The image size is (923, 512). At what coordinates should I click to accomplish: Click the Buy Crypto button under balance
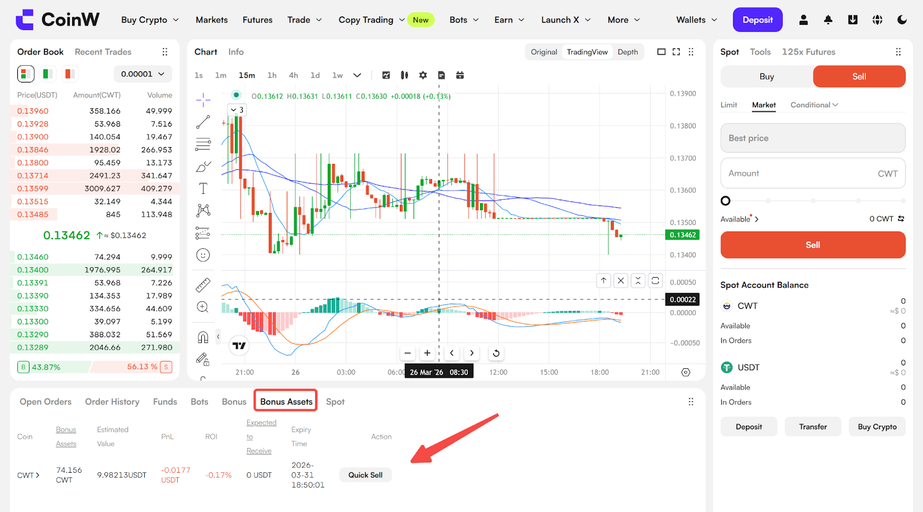coord(877,427)
